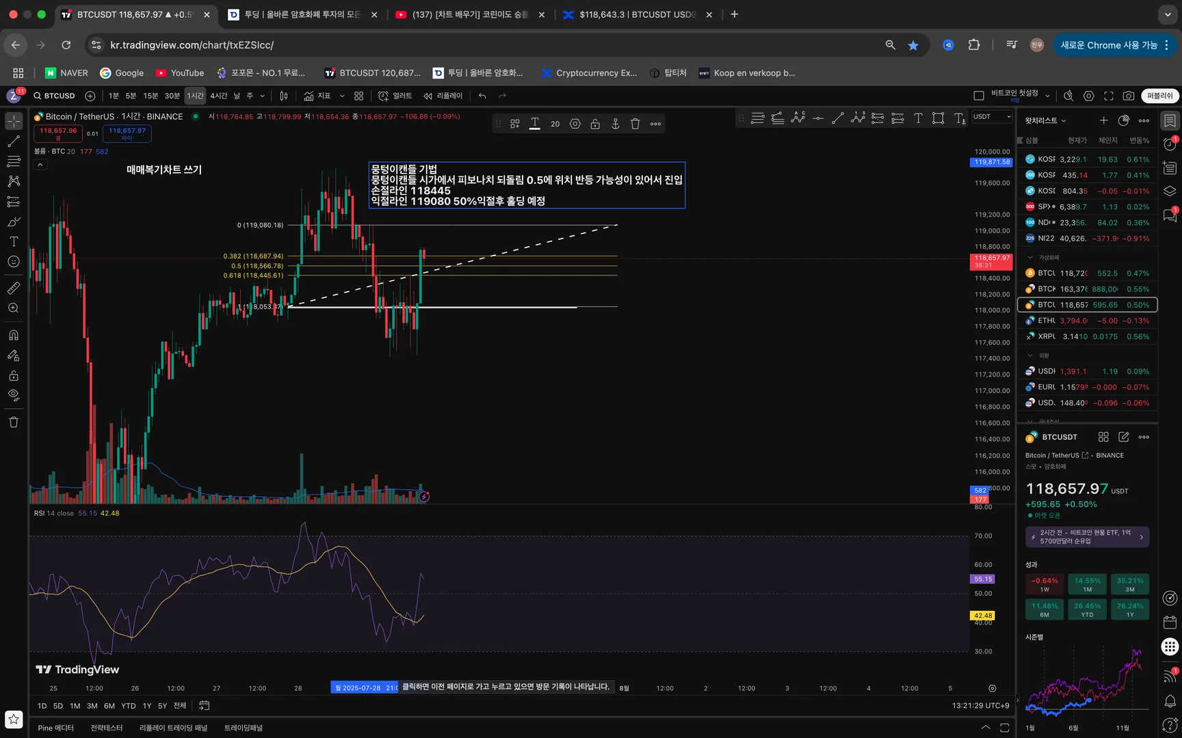Expand the bottom panel with up chevron
This screenshot has height=738, width=1182.
click(x=985, y=728)
